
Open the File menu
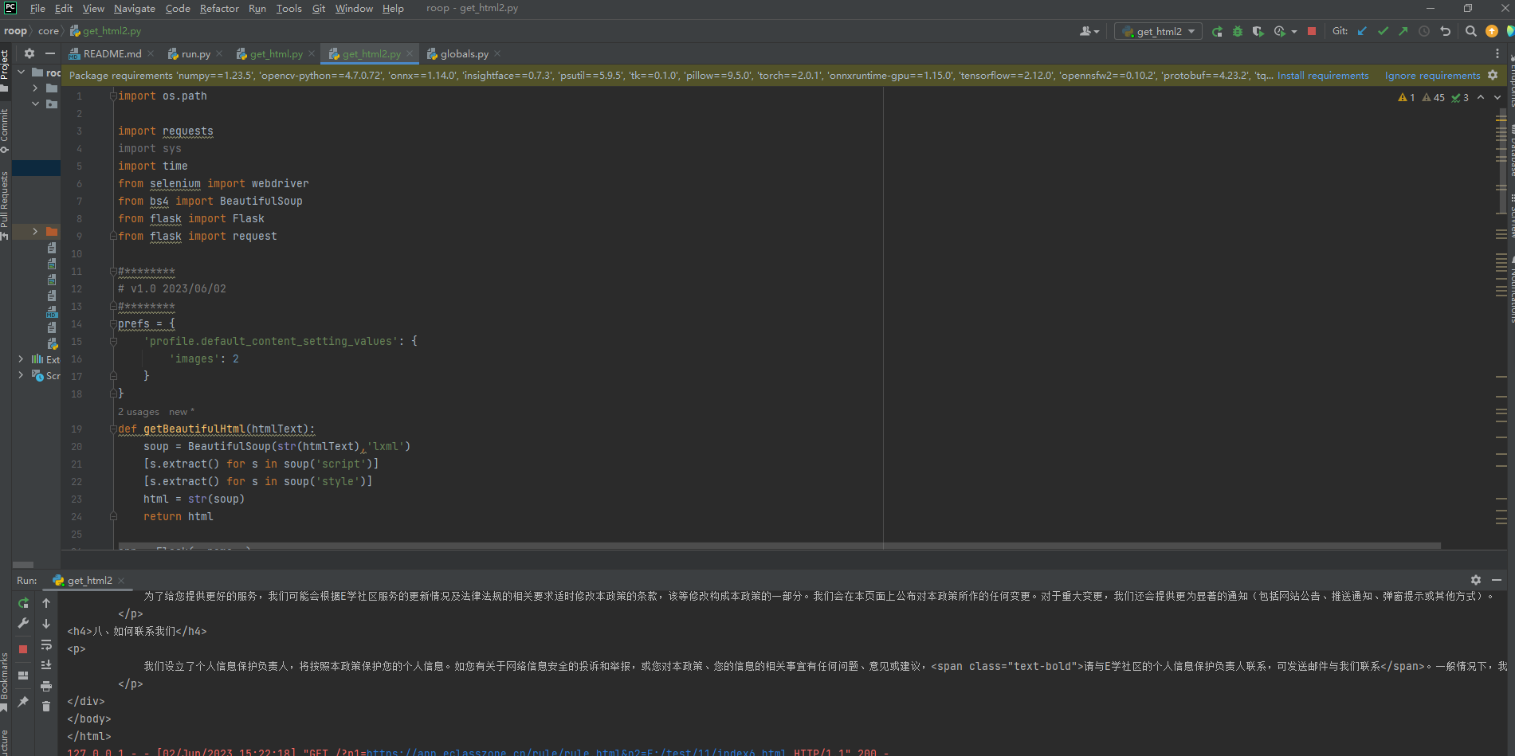coord(37,8)
